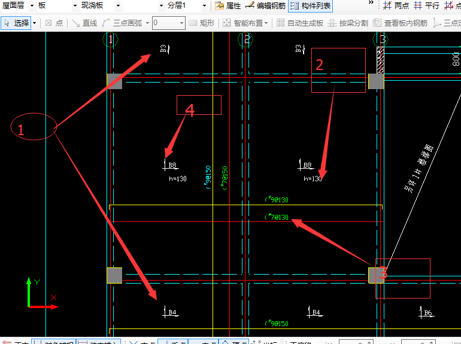The image size is (461, 344).
Task: Select the hatched wall segment below axis 3
Action: coord(380,60)
